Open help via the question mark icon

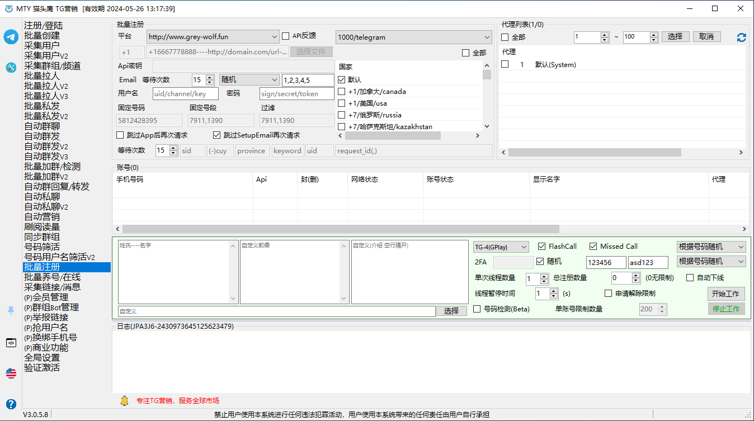point(11,404)
